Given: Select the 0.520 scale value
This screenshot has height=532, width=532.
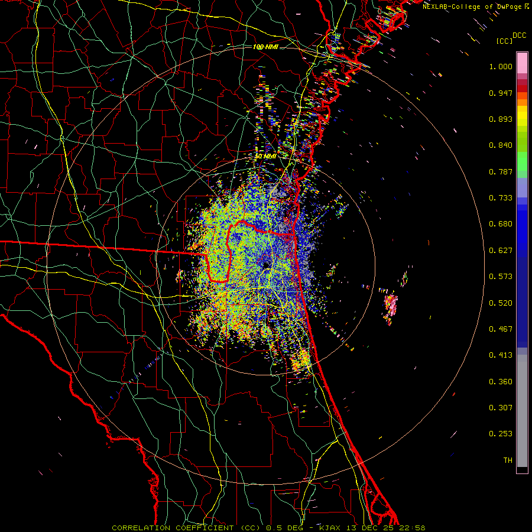Looking at the screenshot, I should [x=501, y=303].
